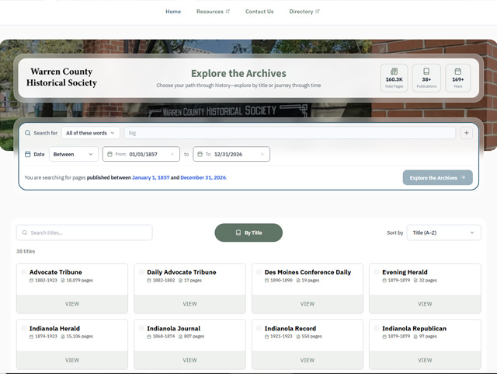Click the Publications book icon
The height and width of the screenshot is (374, 497).
426,71
